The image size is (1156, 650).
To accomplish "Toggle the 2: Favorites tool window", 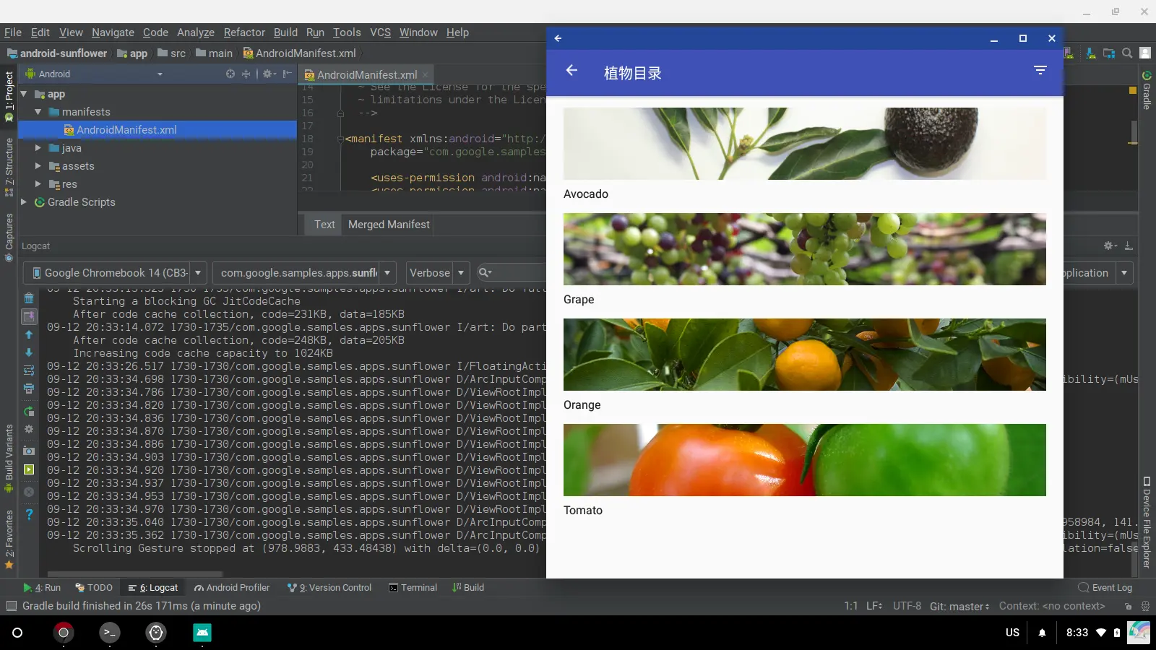I will [9, 539].
